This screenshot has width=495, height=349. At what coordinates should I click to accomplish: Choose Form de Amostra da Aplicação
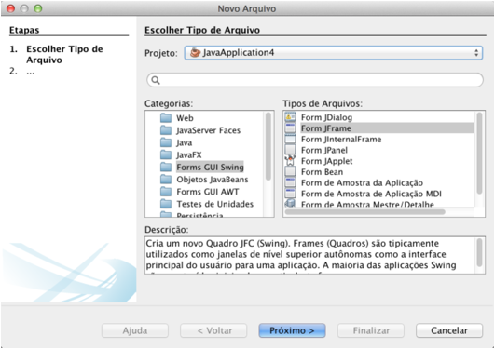(x=362, y=182)
